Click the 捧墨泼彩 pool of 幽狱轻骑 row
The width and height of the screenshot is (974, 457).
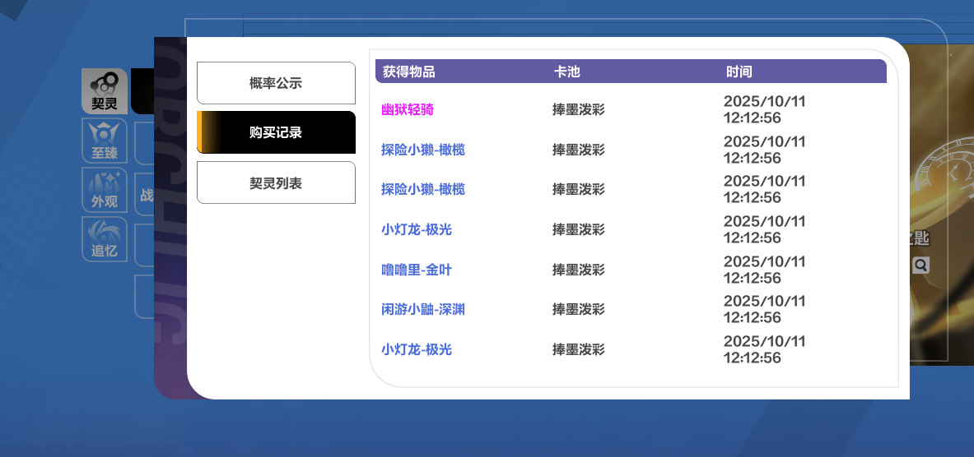(x=579, y=109)
